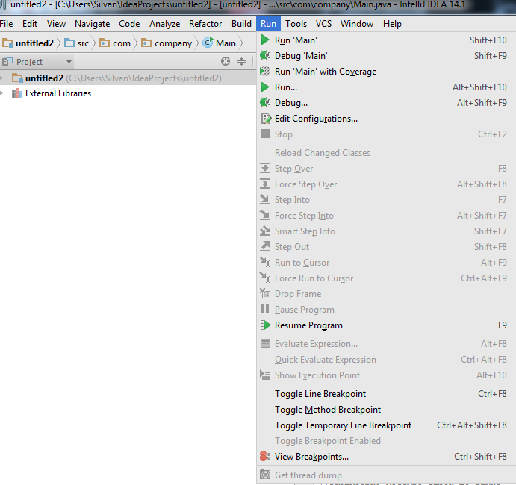Image resolution: width=516 pixels, height=485 pixels.
Task: Click the red View Breakpoints icon
Action: [x=265, y=456]
